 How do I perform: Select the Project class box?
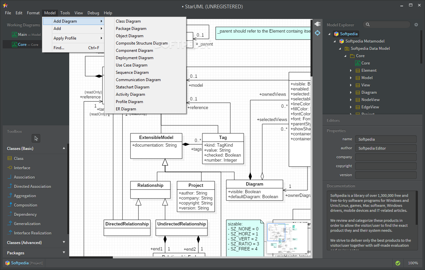(x=196, y=197)
